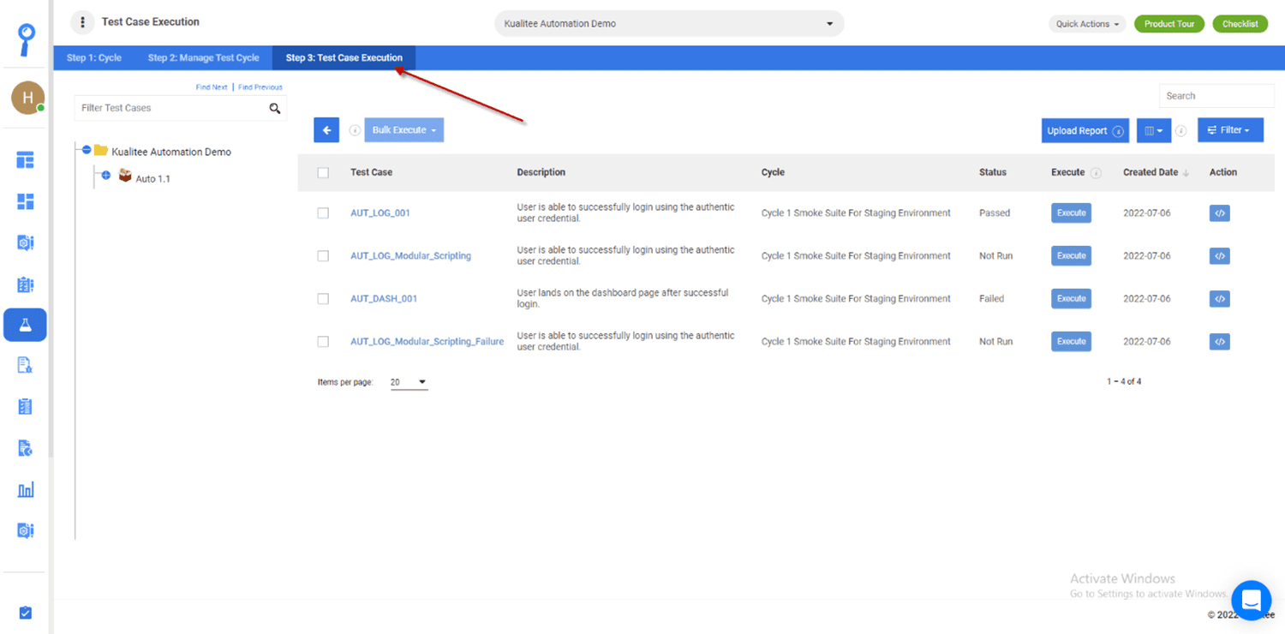Click the code script icon for AUT_LOG_001
This screenshot has width=1285, height=634.
[x=1219, y=213]
